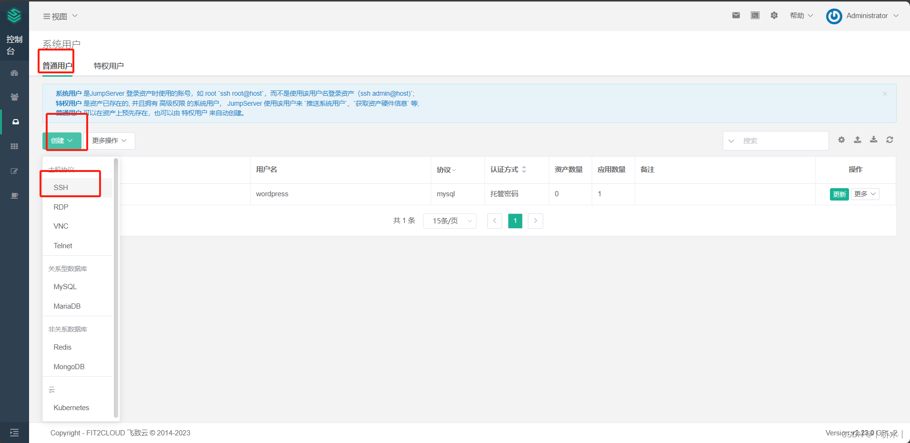Open the dashboard icon in sidebar

[x=14, y=73]
